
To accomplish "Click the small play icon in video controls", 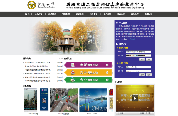I will [117, 113].
